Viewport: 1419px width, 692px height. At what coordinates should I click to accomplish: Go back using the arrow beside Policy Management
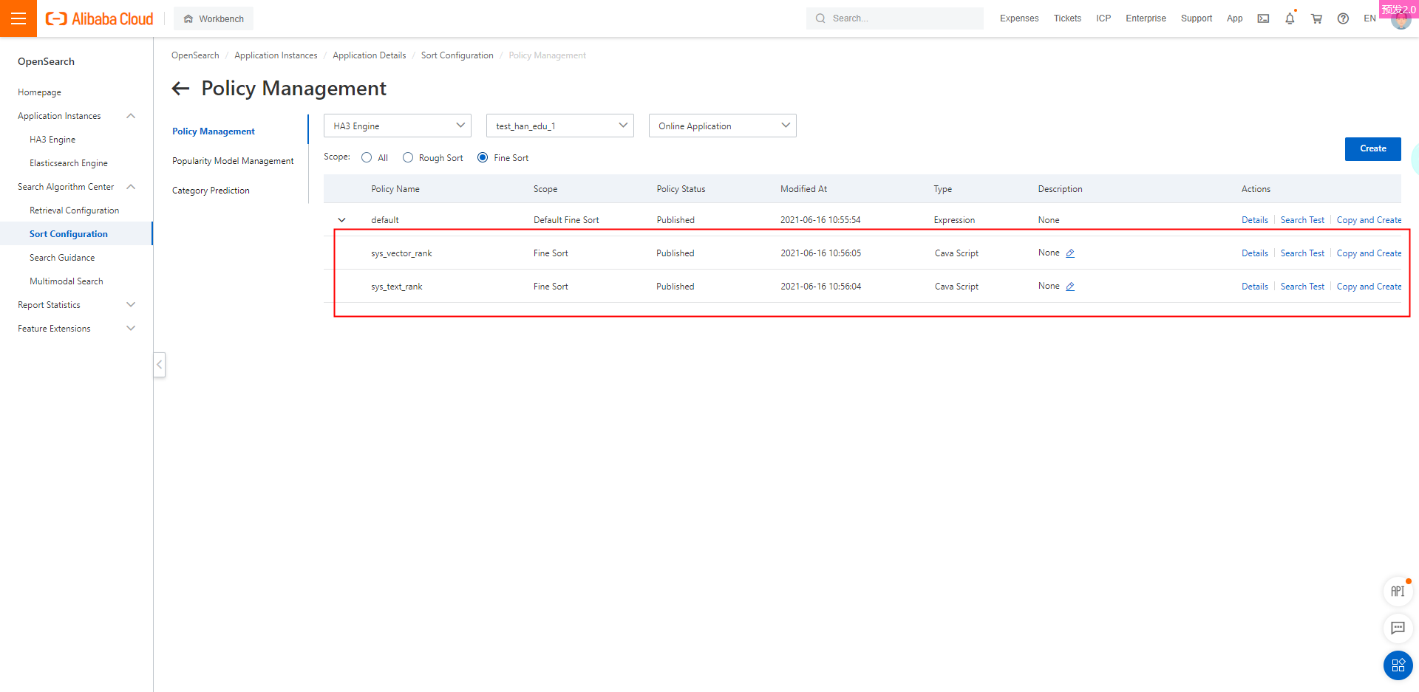tap(180, 89)
